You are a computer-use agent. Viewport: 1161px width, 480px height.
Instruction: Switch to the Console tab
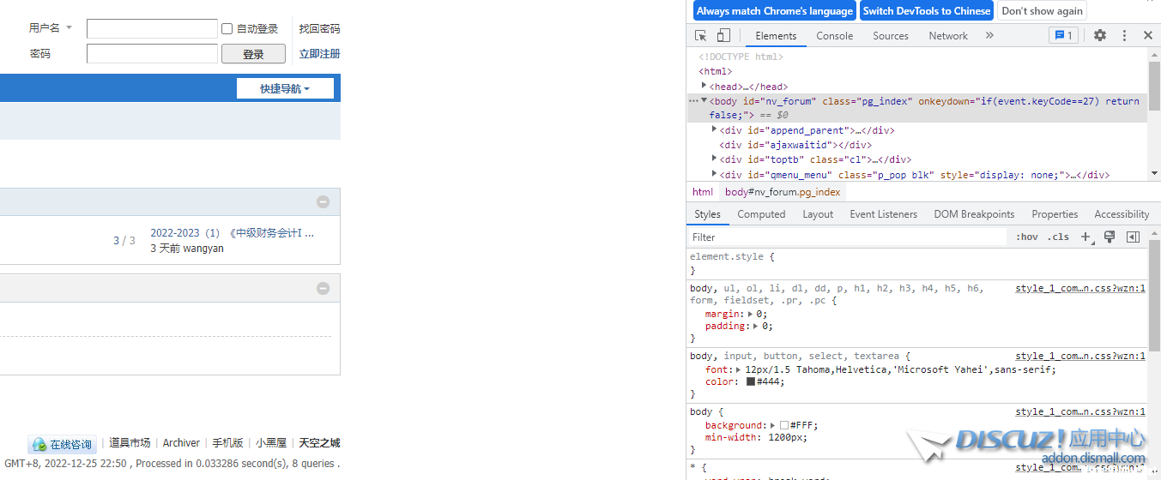point(834,36)
